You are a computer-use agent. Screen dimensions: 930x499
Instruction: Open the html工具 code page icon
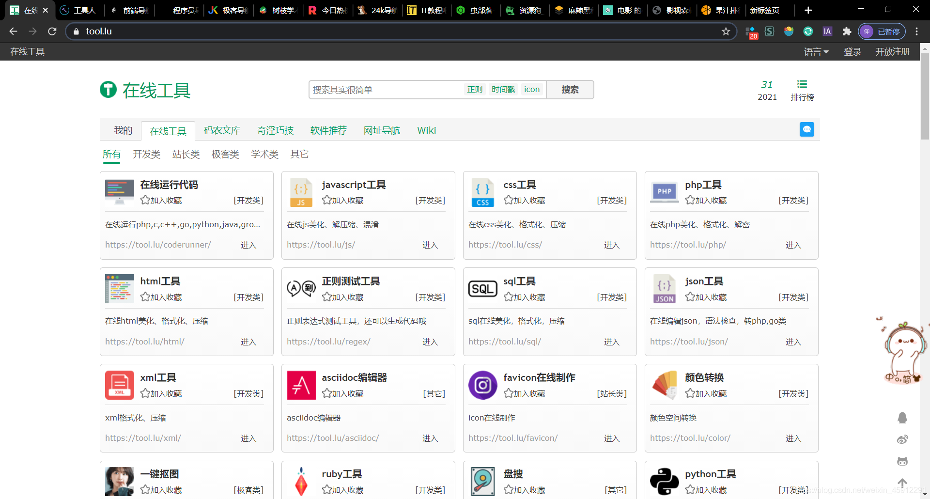point(120,289)
